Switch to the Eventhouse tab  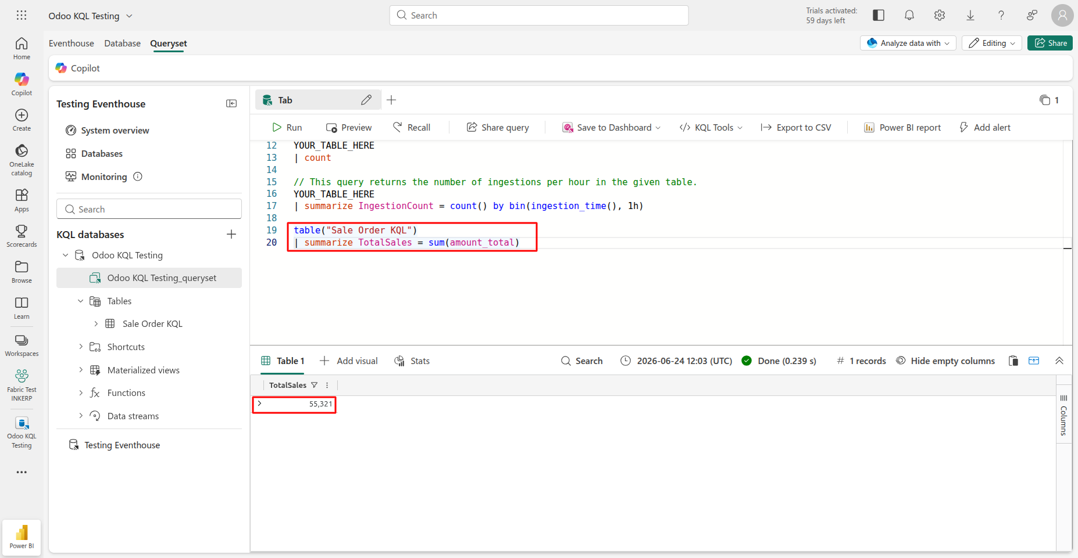point(72,43)
